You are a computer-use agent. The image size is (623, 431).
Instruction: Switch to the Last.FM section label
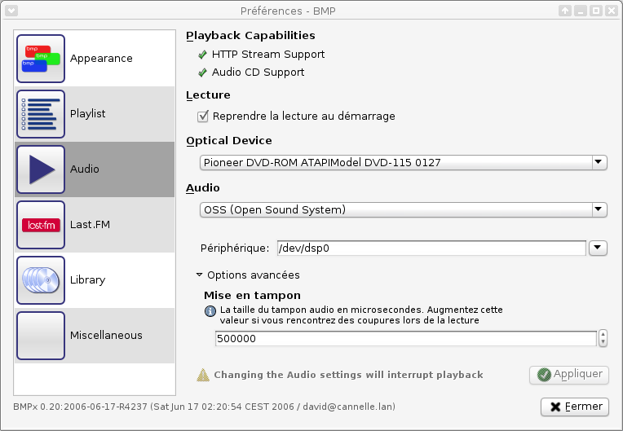pyautogui.click(x=90, y=225)
